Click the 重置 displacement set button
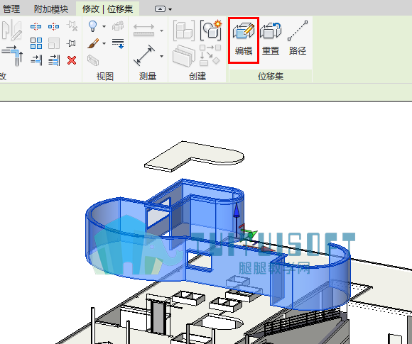Viewport: 412px width, 344px height. 271,39
